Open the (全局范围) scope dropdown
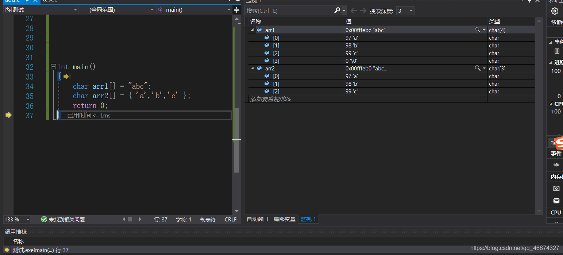Screen dimensions: 563x255 click(x=117, y=10)
